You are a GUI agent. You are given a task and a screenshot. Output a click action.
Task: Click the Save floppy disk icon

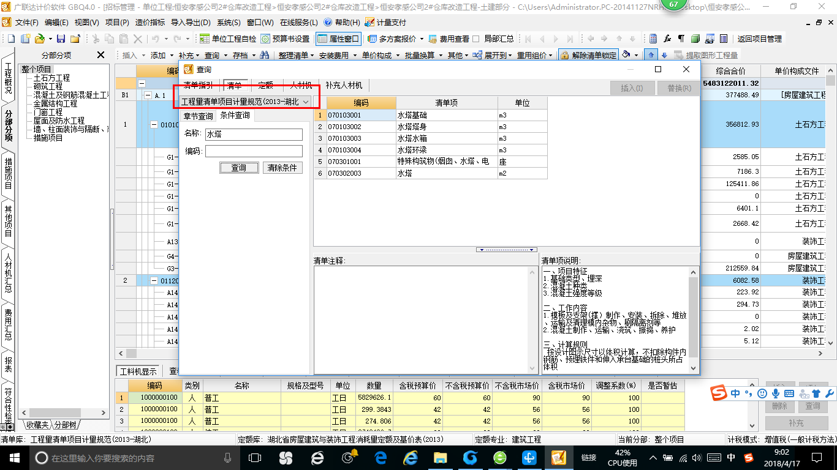tap(62, 39)
